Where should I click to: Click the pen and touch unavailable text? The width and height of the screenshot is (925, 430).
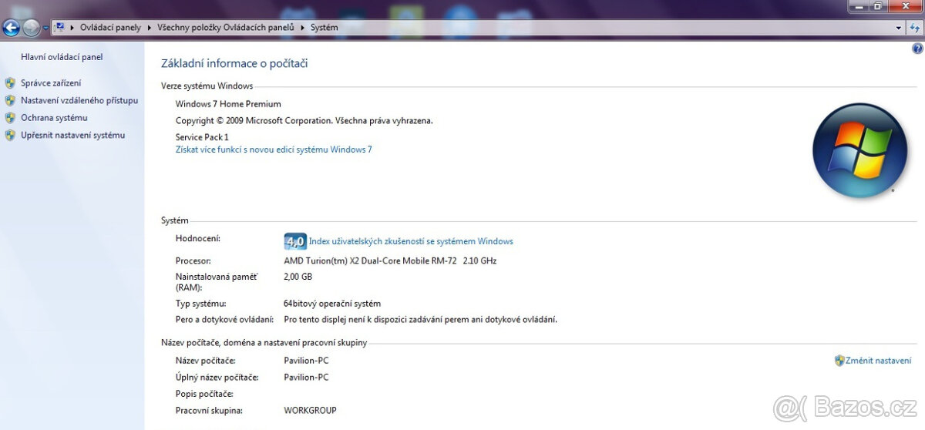(x=420, y=320)
